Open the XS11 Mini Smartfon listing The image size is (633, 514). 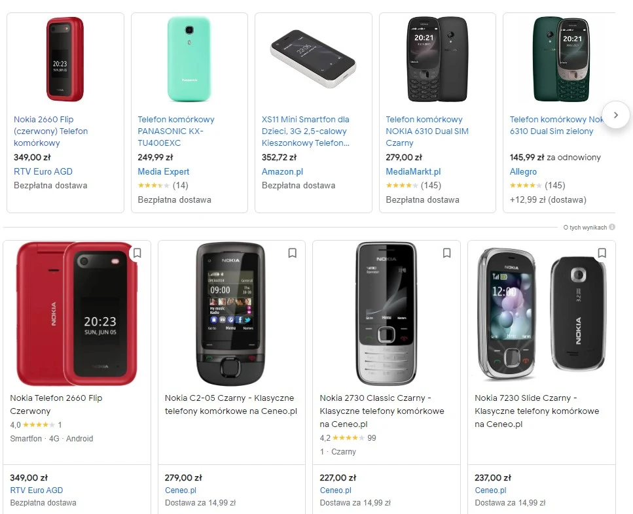tap(305, 131)
